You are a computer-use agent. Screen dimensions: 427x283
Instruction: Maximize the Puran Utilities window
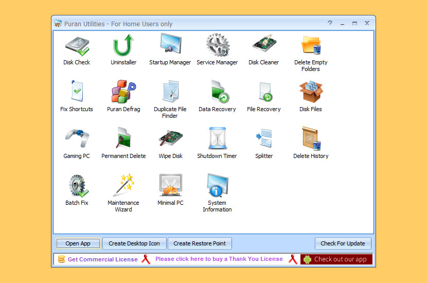point(354,24)
